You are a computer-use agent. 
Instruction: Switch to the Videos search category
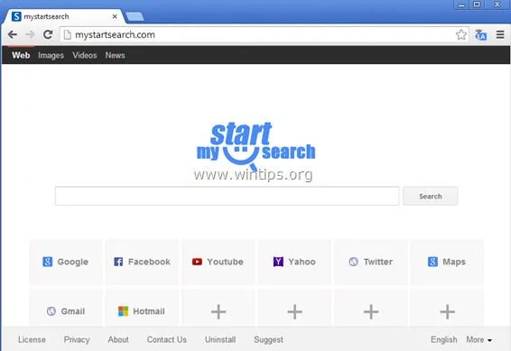point(85,55)
